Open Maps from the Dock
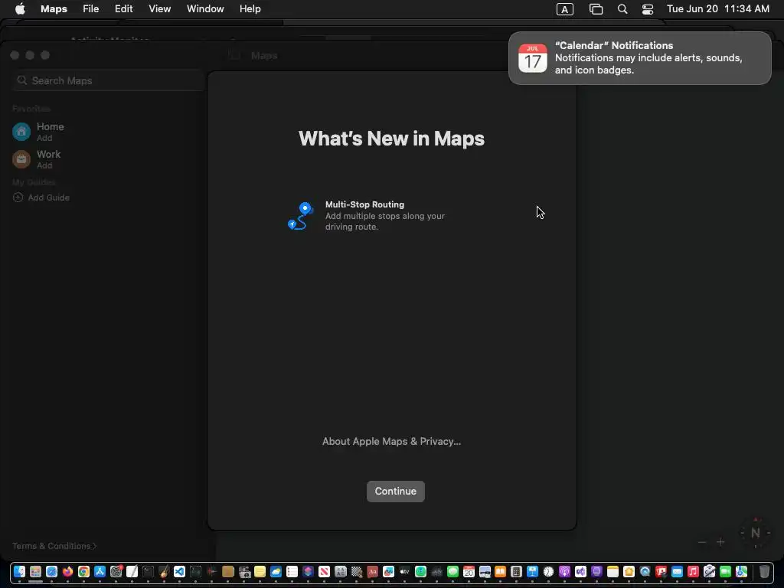The image size is (784, 588). (x=741, y=571)
